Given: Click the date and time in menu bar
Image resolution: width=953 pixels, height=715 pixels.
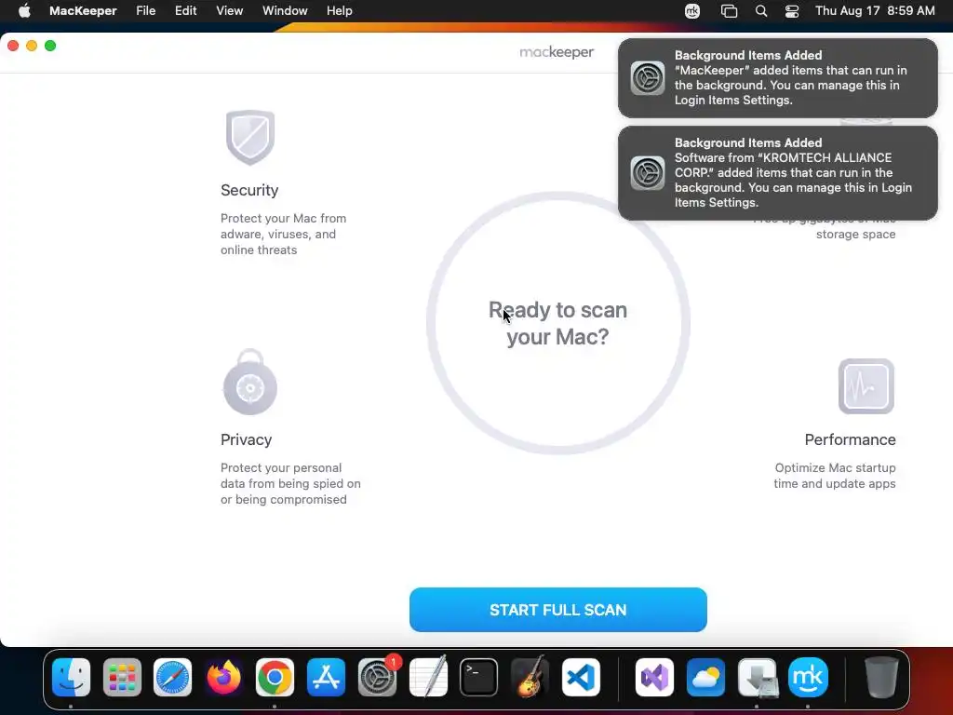Looking at the screenshot, I should pyautogui.click(x=875, y=11).
